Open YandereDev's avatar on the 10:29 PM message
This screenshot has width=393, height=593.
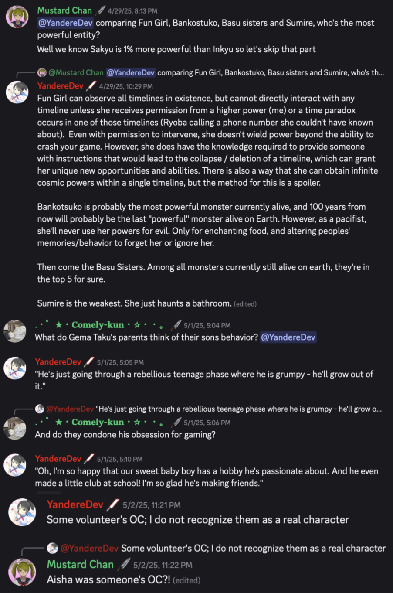coord(17,92)
